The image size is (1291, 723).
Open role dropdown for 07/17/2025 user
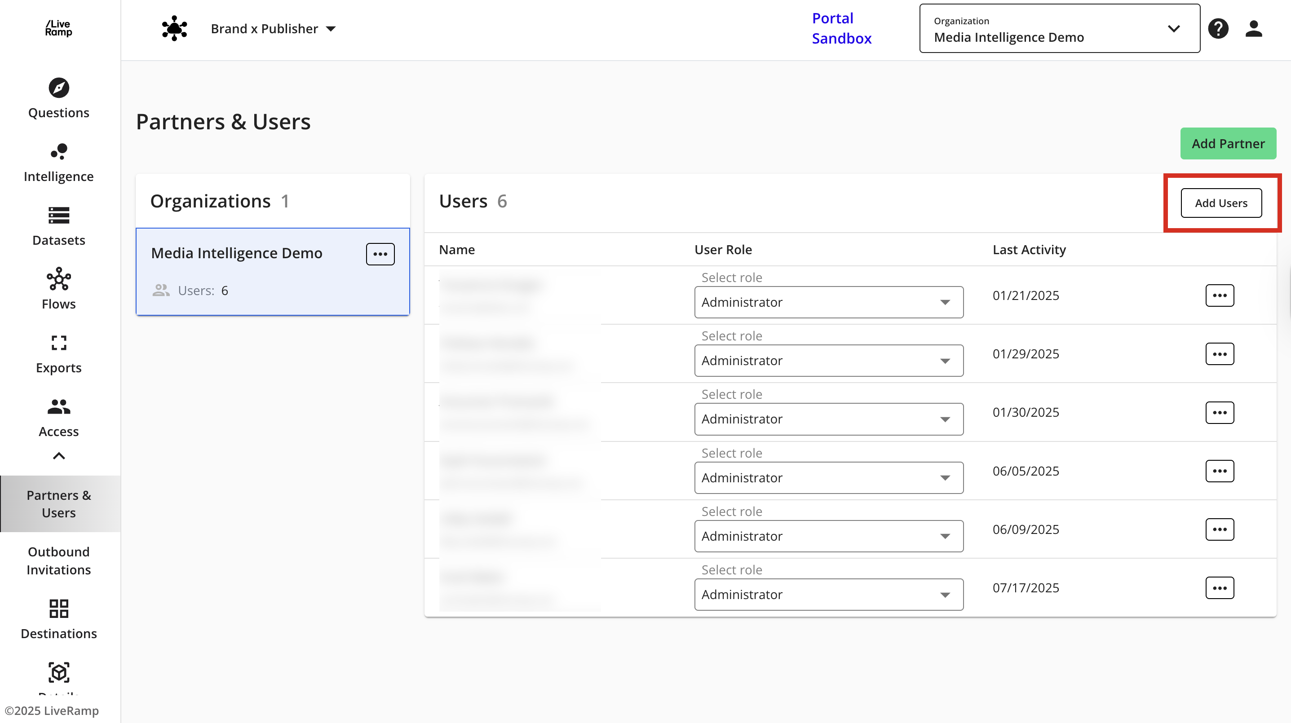828,595
